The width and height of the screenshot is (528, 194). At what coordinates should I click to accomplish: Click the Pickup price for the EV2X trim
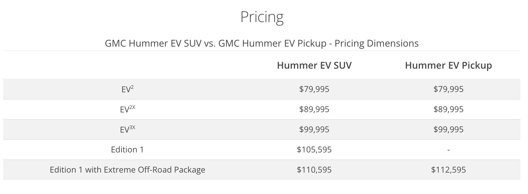coord(448,109)
